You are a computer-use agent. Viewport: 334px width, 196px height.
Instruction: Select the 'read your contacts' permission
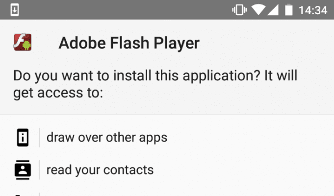[x=167, y=170]
